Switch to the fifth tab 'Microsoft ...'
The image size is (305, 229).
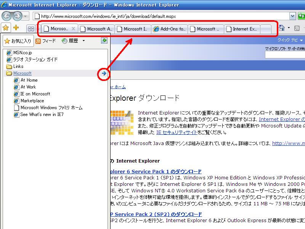click(x=206, y=29)
